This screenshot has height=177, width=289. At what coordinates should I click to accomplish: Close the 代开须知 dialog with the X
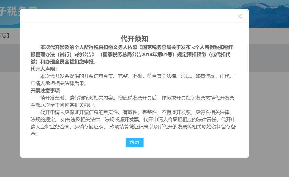point(240,16)
